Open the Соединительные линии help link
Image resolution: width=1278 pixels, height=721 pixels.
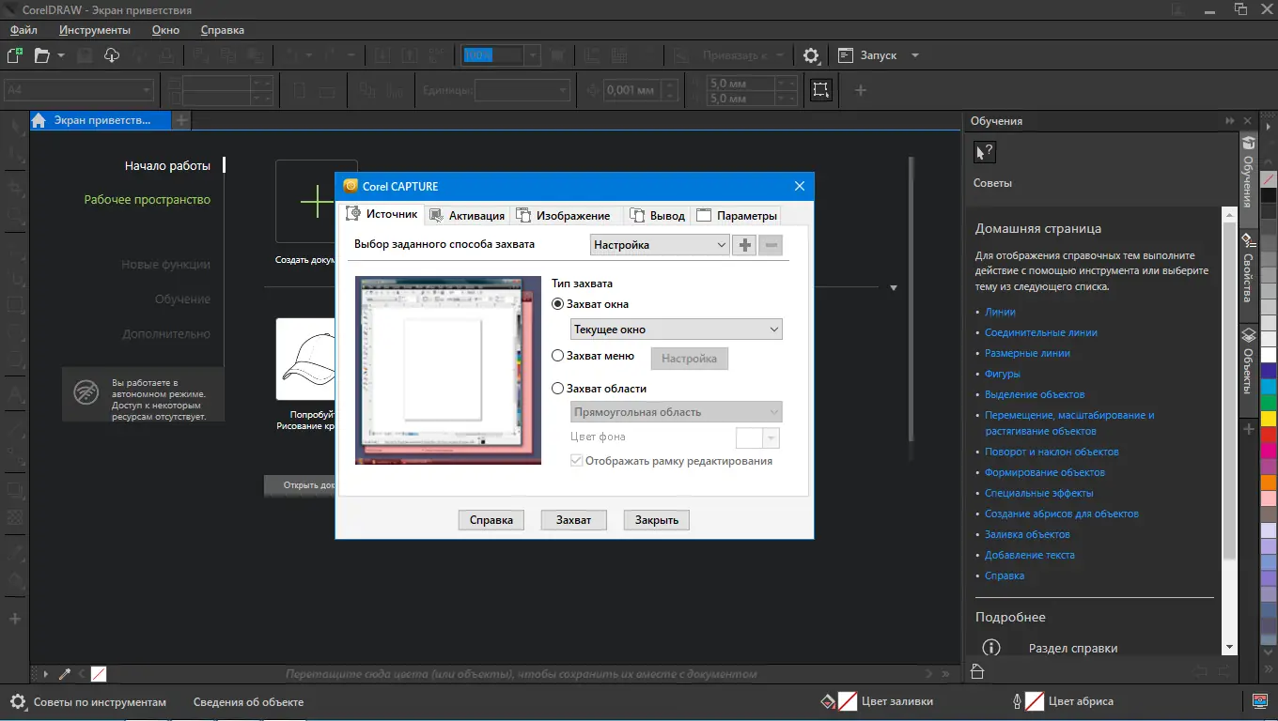click(x=1040, y=332)
